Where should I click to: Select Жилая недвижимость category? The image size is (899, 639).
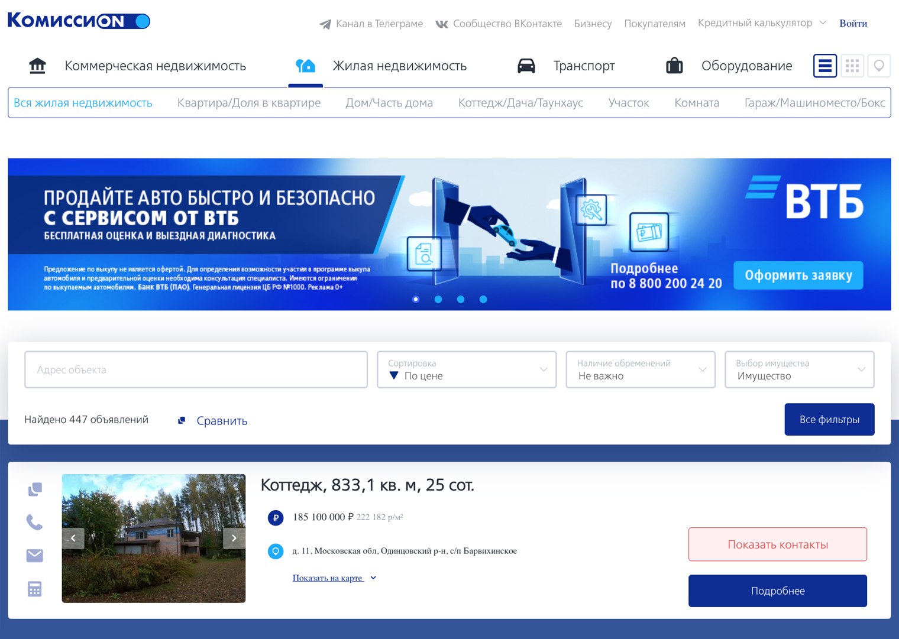tap(399, 66)
